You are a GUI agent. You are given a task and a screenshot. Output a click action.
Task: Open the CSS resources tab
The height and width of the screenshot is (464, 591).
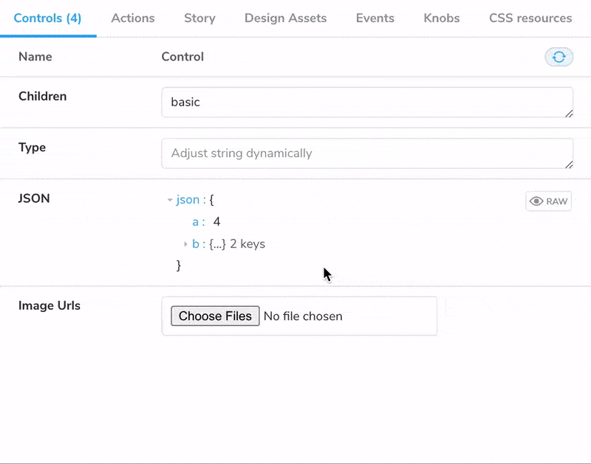(x=530, y=18)
